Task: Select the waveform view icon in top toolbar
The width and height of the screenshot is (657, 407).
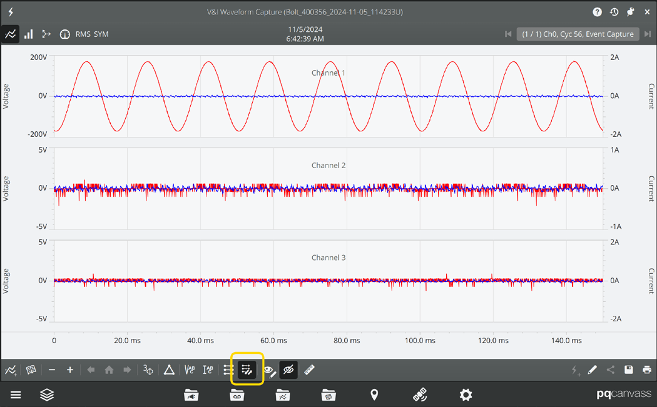Action: pyautogui.click(x=10, y=34)
